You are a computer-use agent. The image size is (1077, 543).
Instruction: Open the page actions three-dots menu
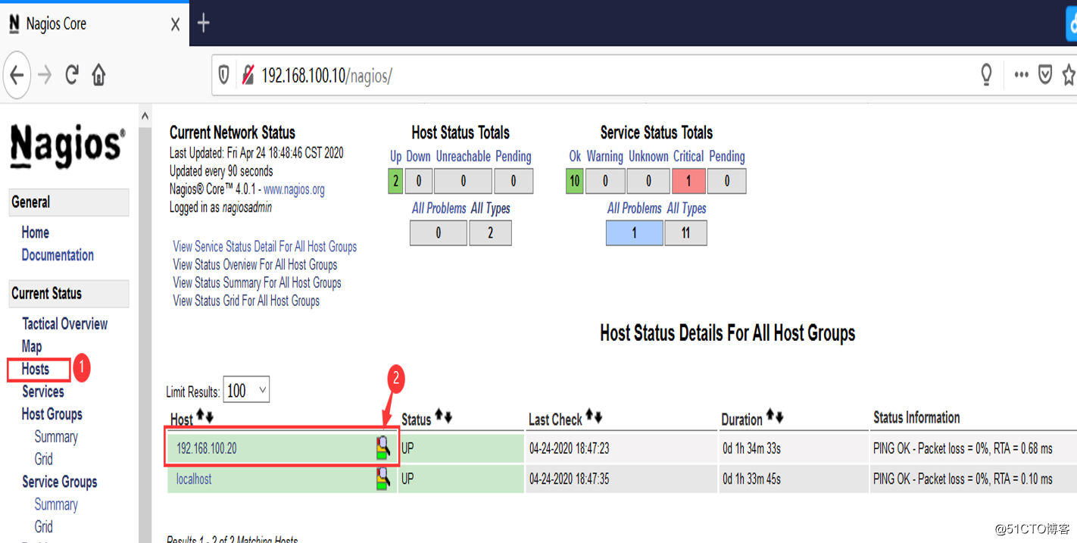(1021, 74)
